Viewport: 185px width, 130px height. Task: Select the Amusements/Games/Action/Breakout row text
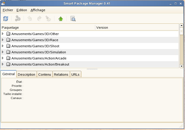[x=40, y=64]
